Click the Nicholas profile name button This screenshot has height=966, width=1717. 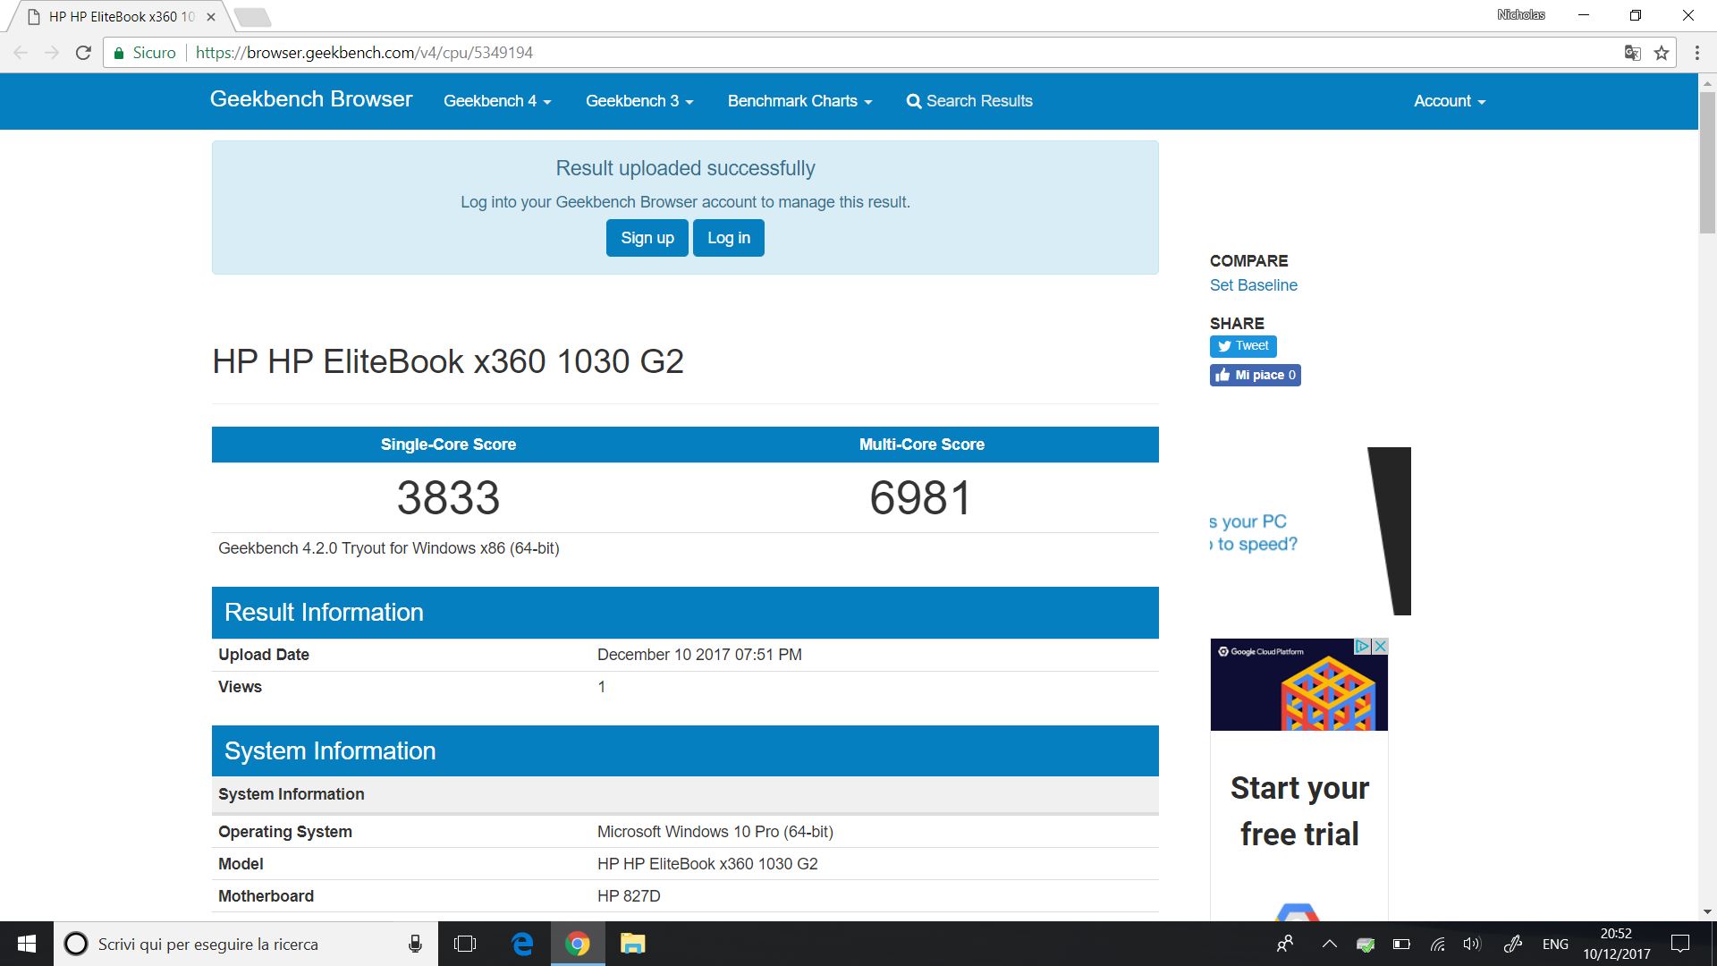click(1520, 15)
